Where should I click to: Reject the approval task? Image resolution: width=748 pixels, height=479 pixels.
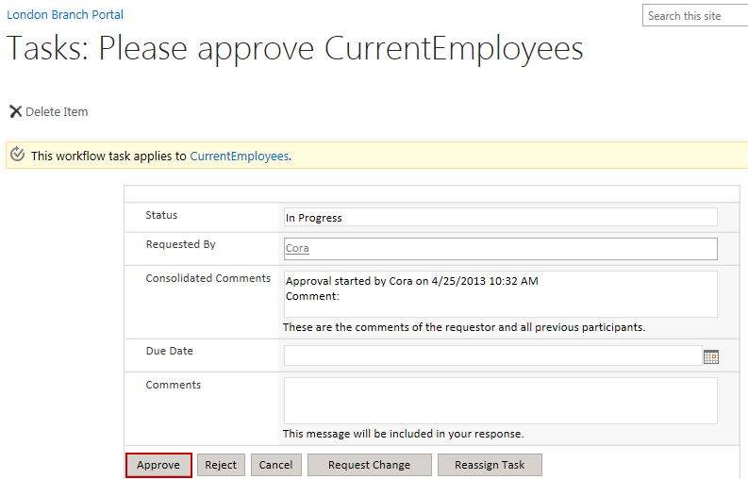pyautogui.click(x=221, y=465)
